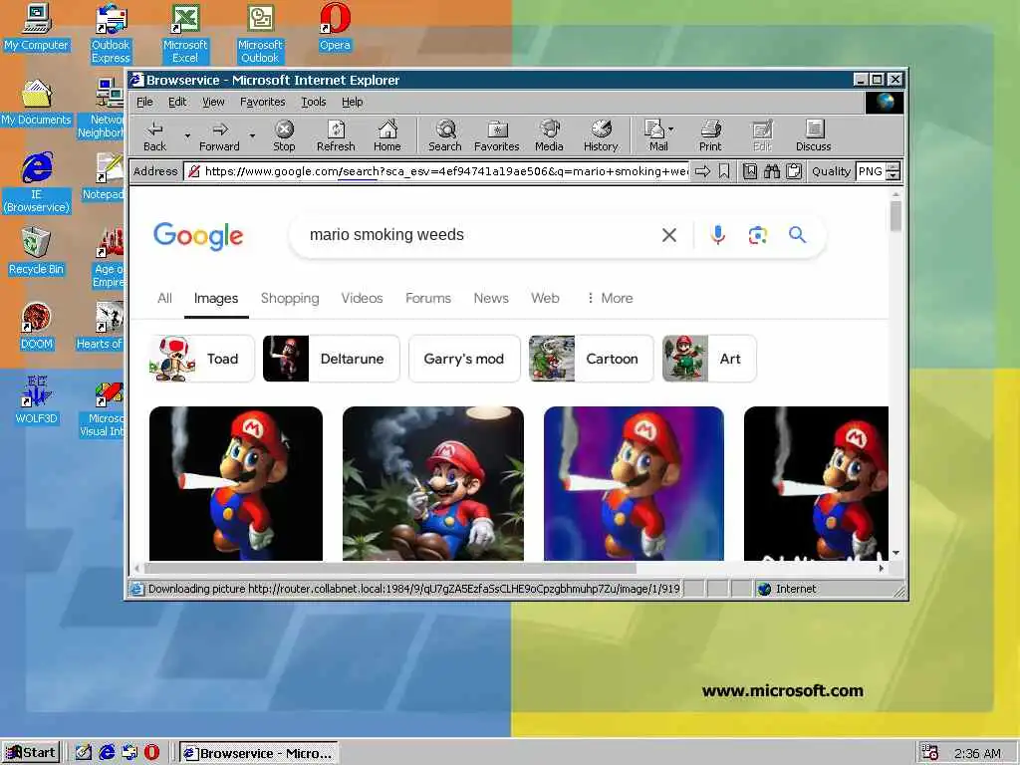Image resolution: width=1020 pixels, height=765 pixels.
Task: Click the Toad suggestion chip
Action: 201,359
